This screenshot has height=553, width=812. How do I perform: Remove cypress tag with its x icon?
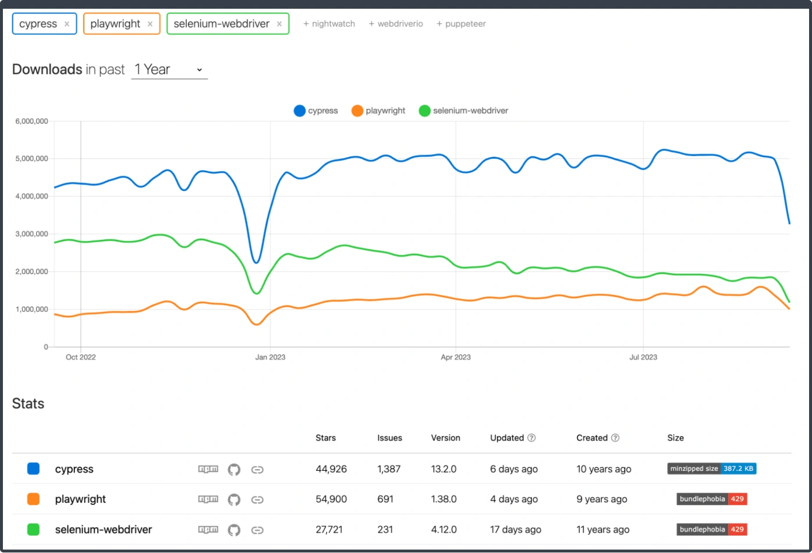67,24
